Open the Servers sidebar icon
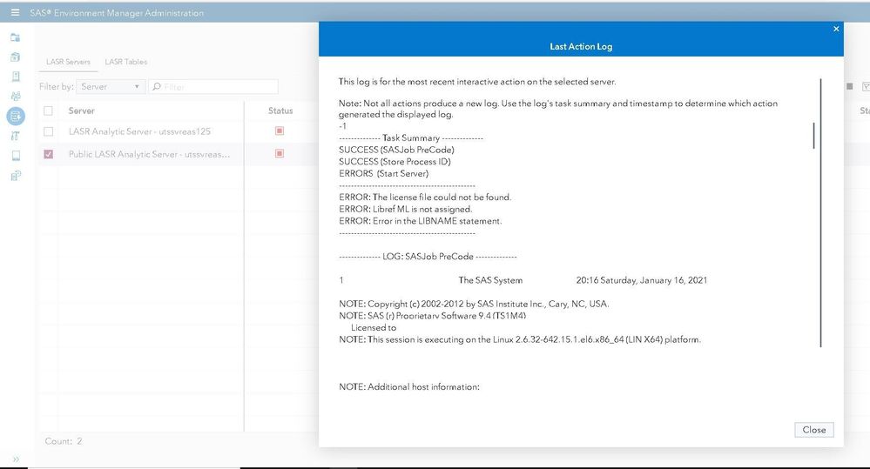This screenshot has width=870, height=469. coord(16,77)
